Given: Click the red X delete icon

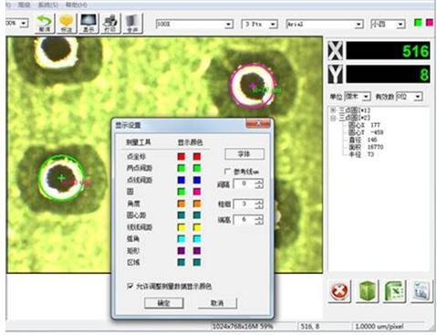Looking at the screenshot, I should point(339,291).
